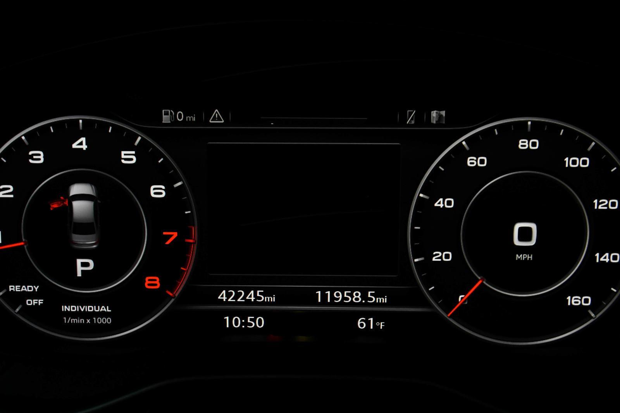Tap the blank center display panel

click(x=303, y=209)
